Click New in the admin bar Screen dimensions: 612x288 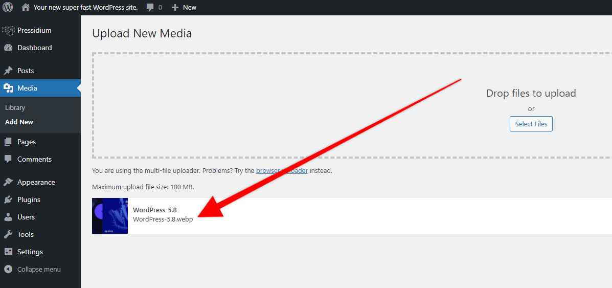click(190, 8)
